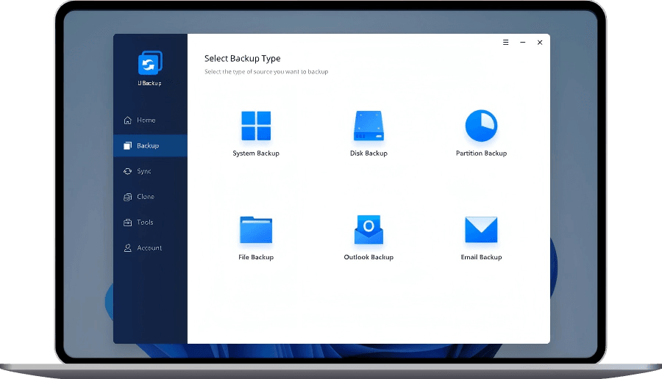Click the UBackup logo icon

[x=149, y=63]
